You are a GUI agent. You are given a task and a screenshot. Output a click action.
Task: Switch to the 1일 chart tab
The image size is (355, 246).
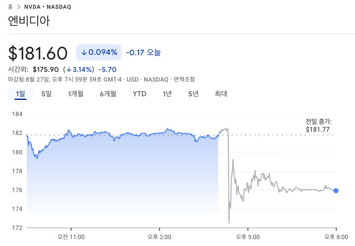20,94
